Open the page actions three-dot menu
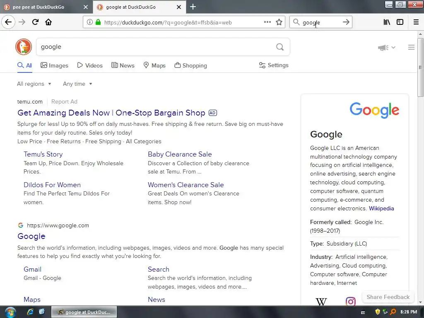This screenshot has width=424, height=318. [x=267, y=22]
